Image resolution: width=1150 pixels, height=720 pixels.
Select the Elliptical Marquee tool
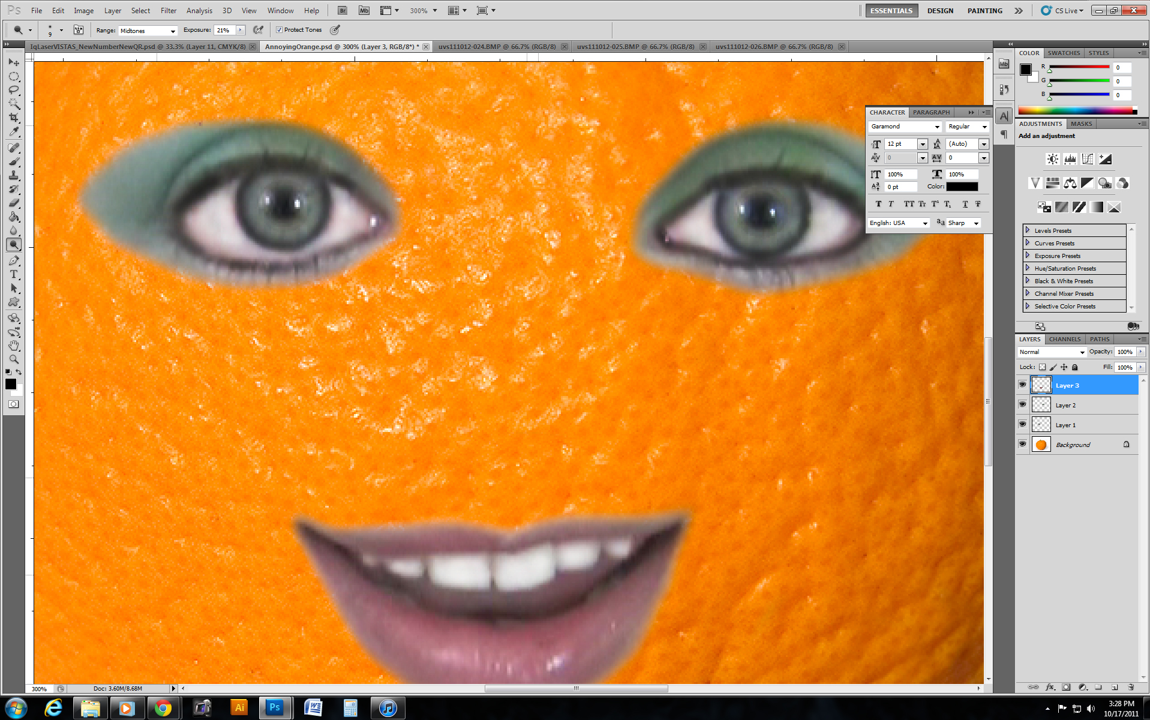(14, 76)
